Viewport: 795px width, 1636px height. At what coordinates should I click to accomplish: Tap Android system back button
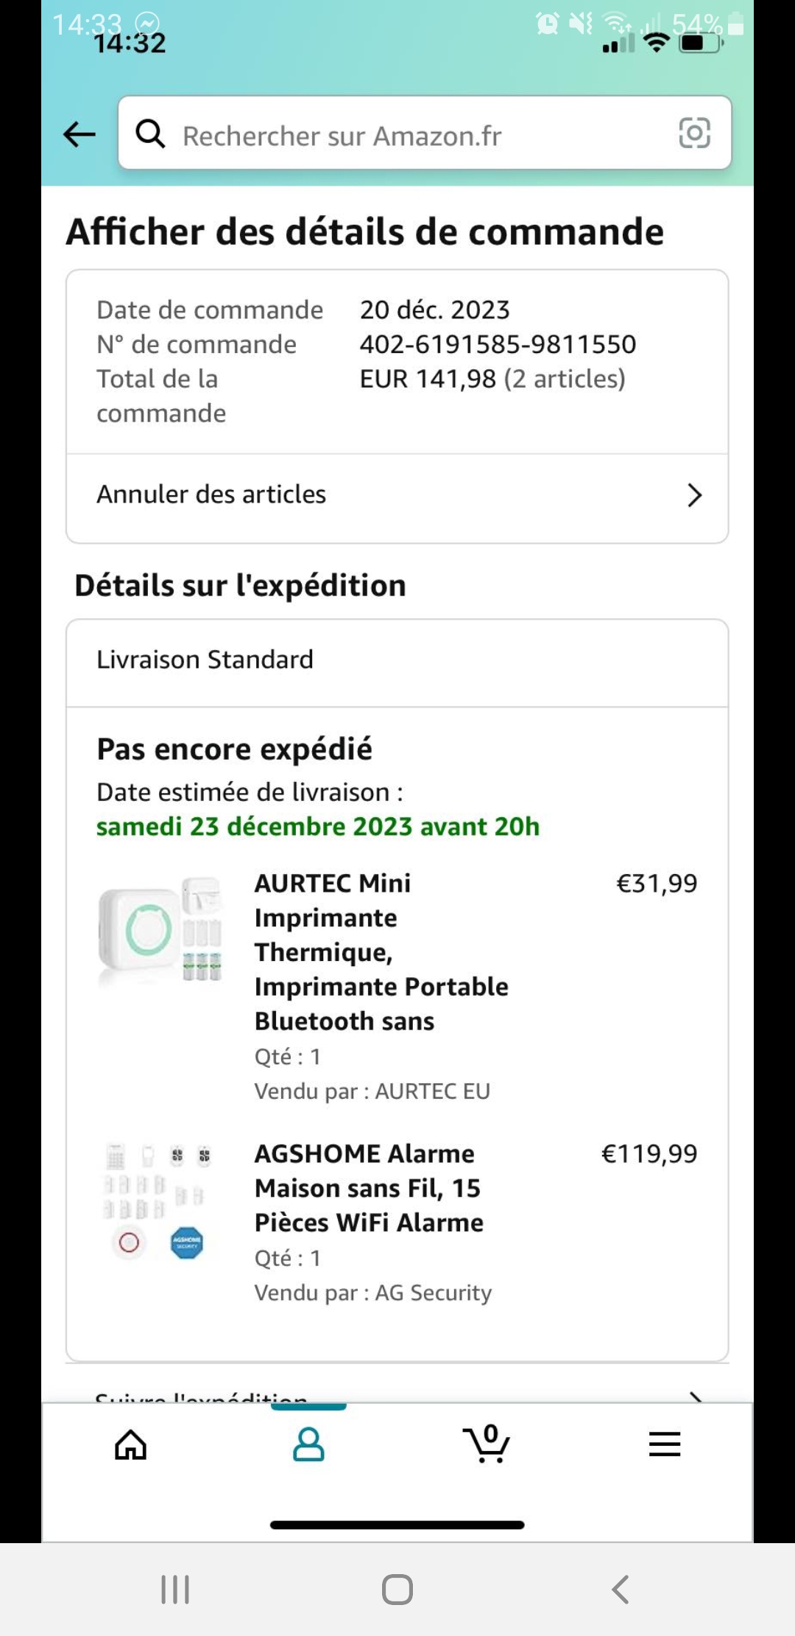click(621, 1590)
